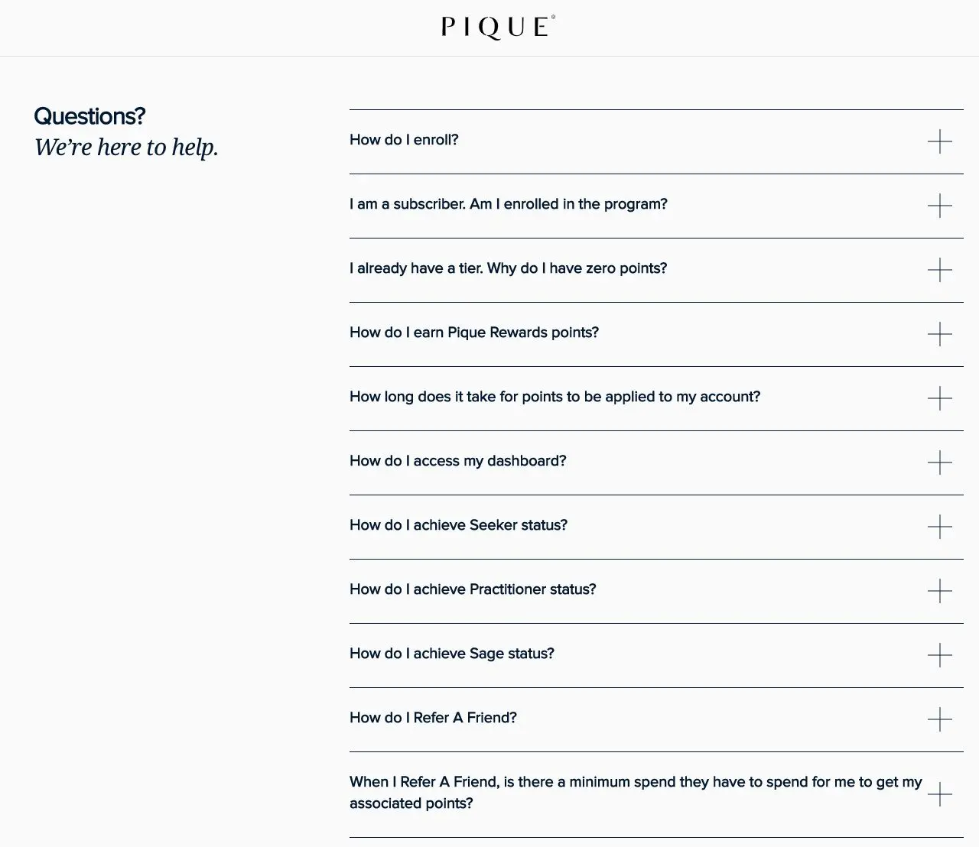This screenshot has height=847, width=979.
Task: Open 'How do I achieve Practitioner status?' item
Action: click(473, 589)
